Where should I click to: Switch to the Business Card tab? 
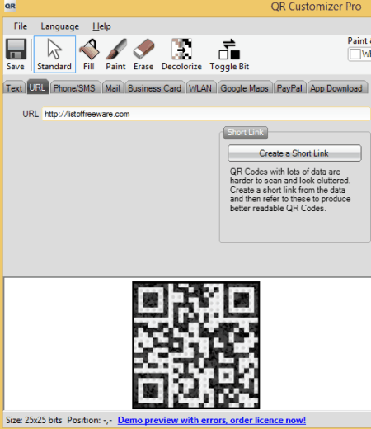coord(154,88)
